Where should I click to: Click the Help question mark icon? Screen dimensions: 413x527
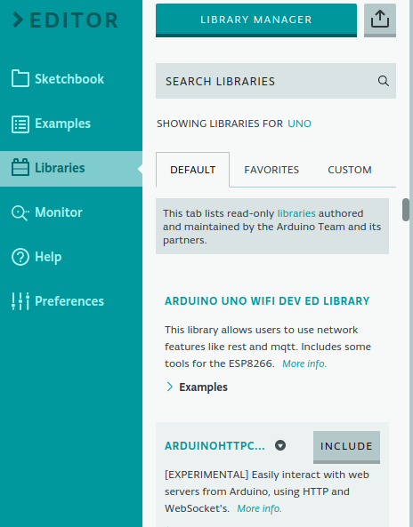[20, 257]
